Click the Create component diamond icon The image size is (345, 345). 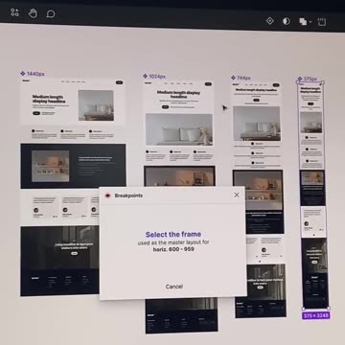[x=270, y=21]
